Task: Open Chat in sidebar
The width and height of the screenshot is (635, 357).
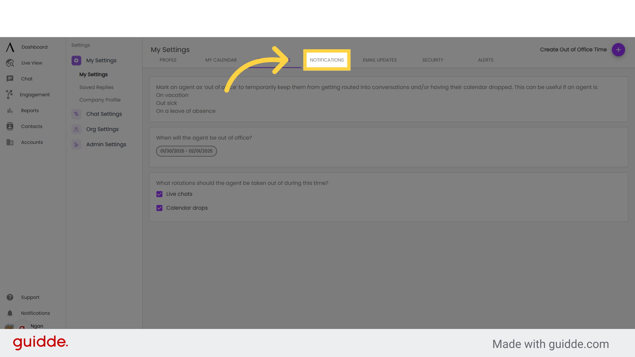Action: point(27,79)
